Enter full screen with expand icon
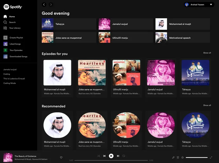219x163 pixels. (x=211, y=157)
